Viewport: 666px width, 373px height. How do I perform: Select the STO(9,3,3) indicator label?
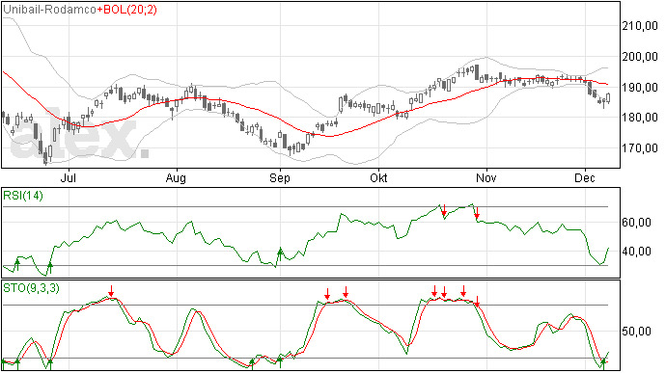coord(32,288)
